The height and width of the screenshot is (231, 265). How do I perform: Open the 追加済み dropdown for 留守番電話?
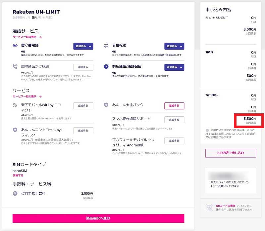[x=83, y=46]
